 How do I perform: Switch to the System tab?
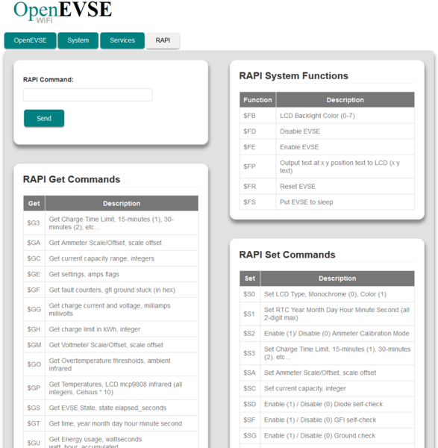pyautogui.click(x=78, y=40)
